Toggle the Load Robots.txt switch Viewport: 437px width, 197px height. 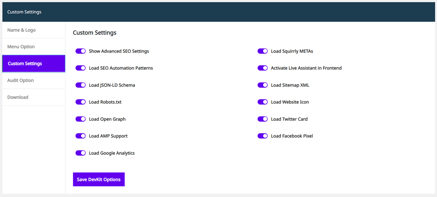(80, 102)
